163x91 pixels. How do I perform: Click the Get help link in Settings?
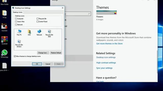(x=100, y=81)
